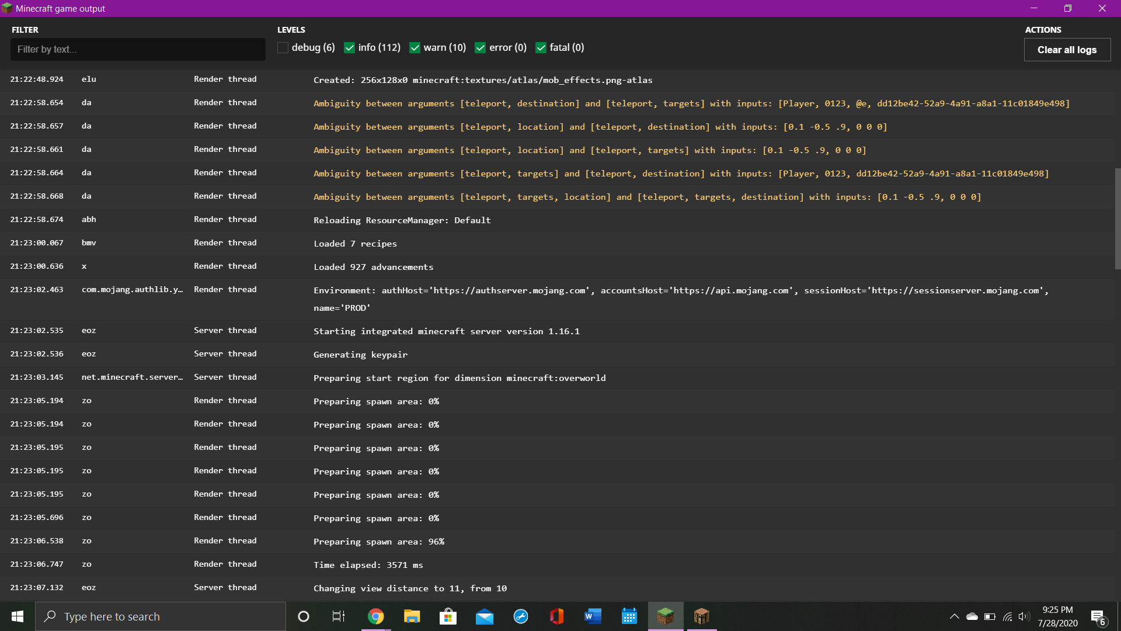This screenshot has width=1121, height=631.
Task: Uncheck the fatal level checkbox
Action: (541, 48)
